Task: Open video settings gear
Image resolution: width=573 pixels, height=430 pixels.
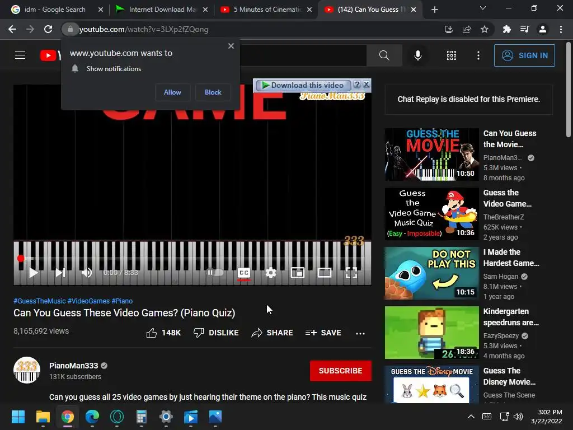Action: tap(271, 273)
